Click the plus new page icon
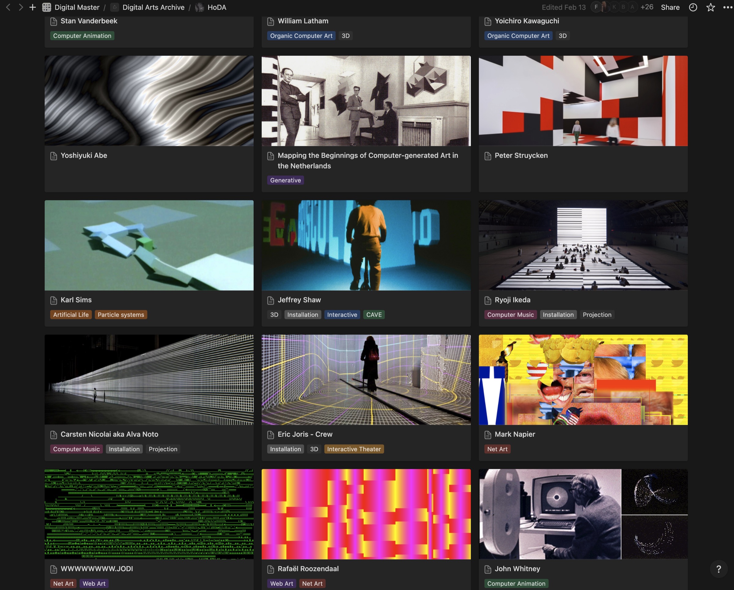The image size is (734, 590). (x=33, y=7)
